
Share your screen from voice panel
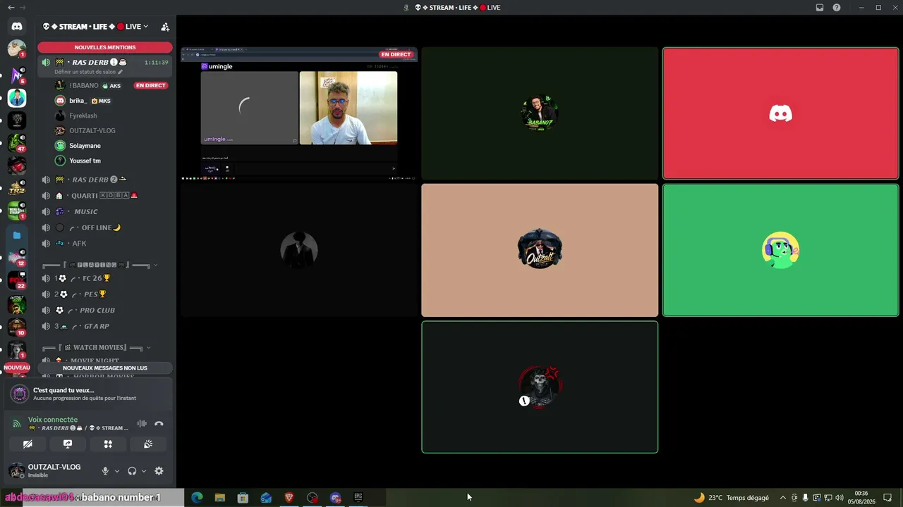[68, 444]
